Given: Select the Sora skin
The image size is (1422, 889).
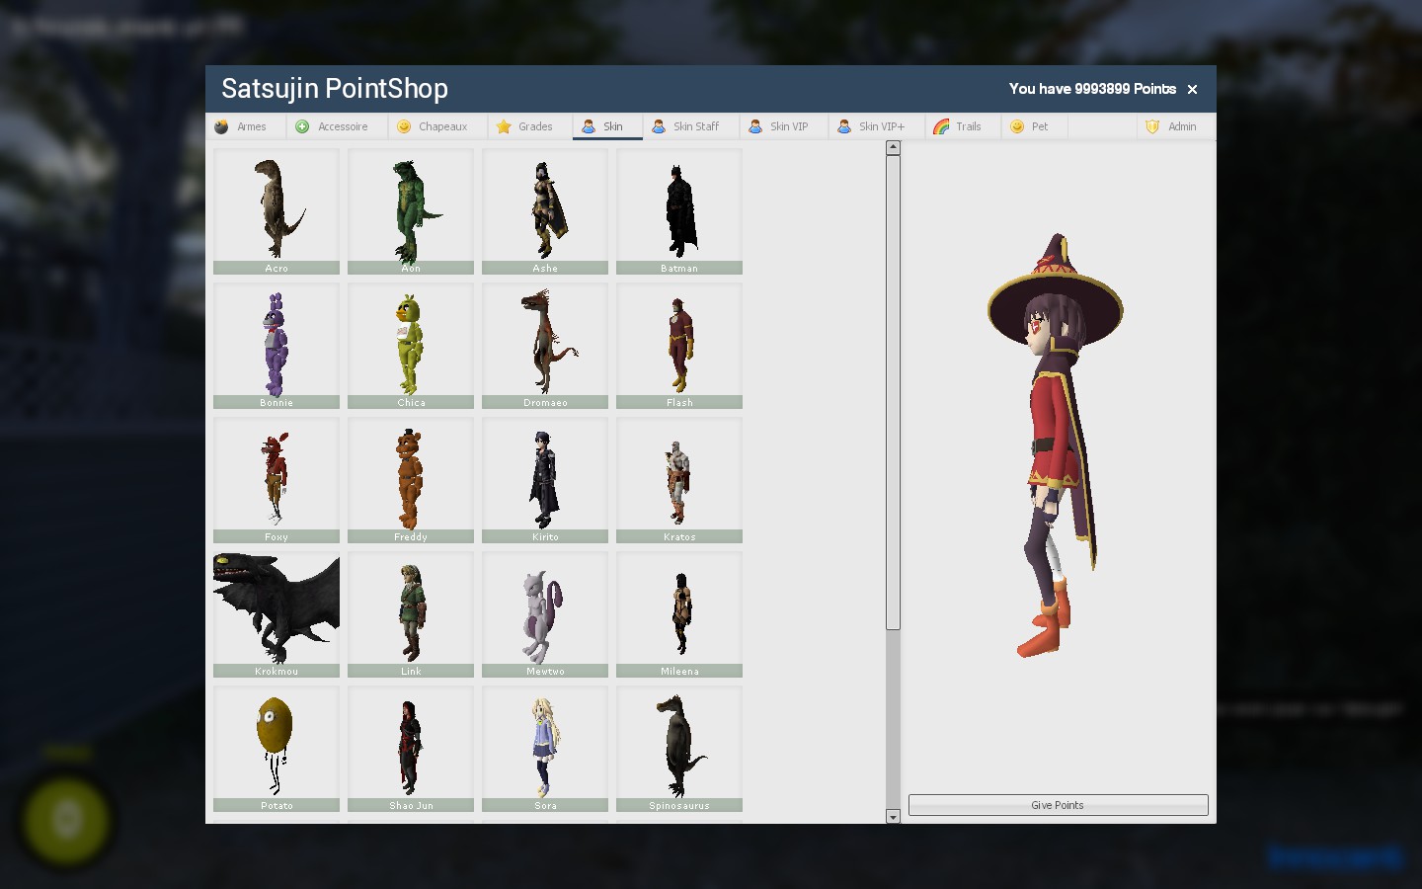Looking at the screenshot, I should pyautogui.click(x=545, y=749).
